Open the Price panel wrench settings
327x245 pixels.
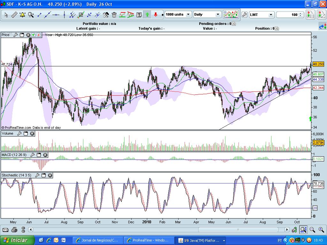tap(16, 35)
